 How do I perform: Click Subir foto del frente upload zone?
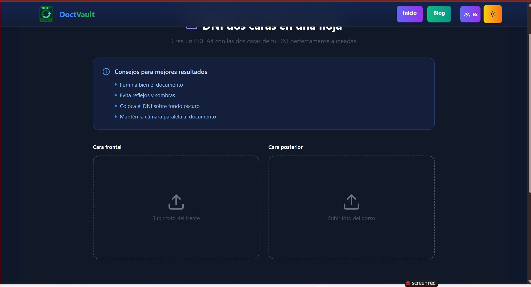[x=176, y=218]
